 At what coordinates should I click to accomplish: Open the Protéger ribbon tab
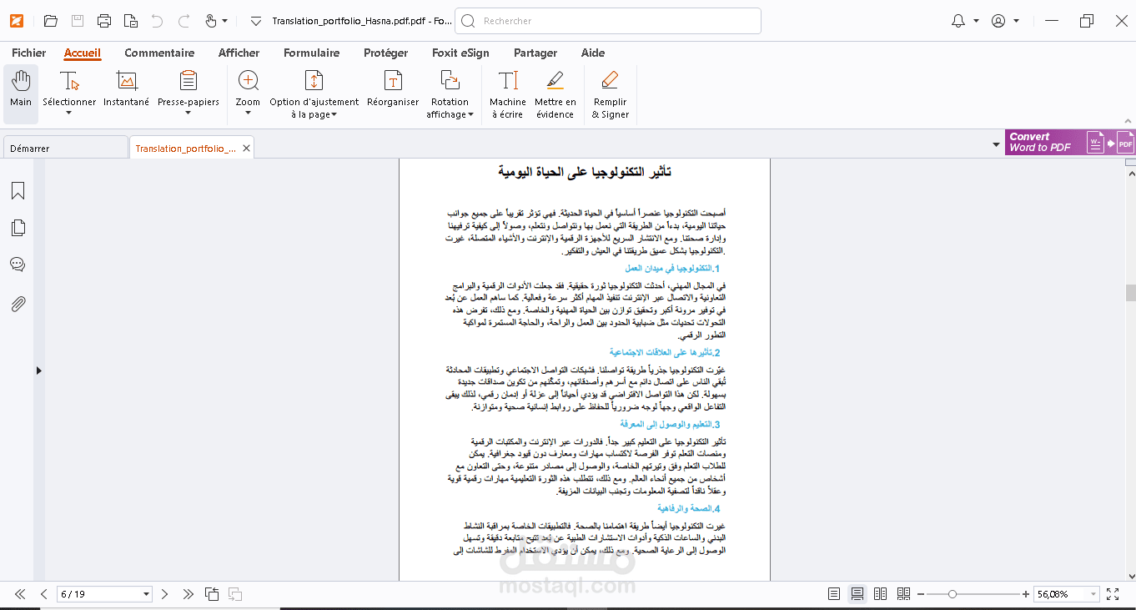tap(386, 53)
